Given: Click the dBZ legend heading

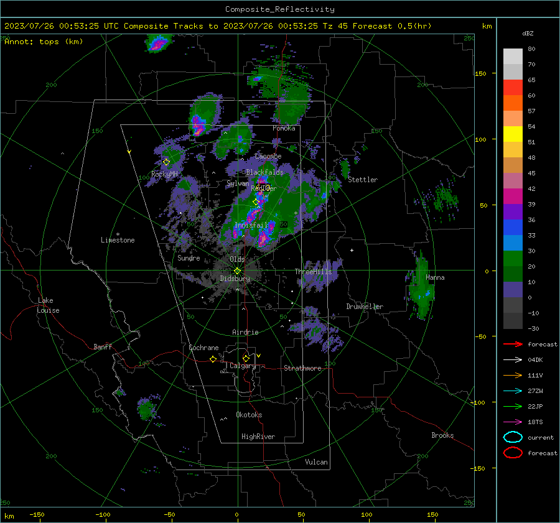Looking at the screenshot, I should [528, 34].
